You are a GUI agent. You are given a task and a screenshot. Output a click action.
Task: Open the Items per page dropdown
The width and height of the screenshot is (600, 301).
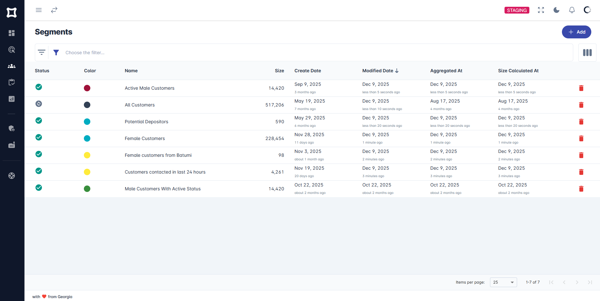(503, 282)
